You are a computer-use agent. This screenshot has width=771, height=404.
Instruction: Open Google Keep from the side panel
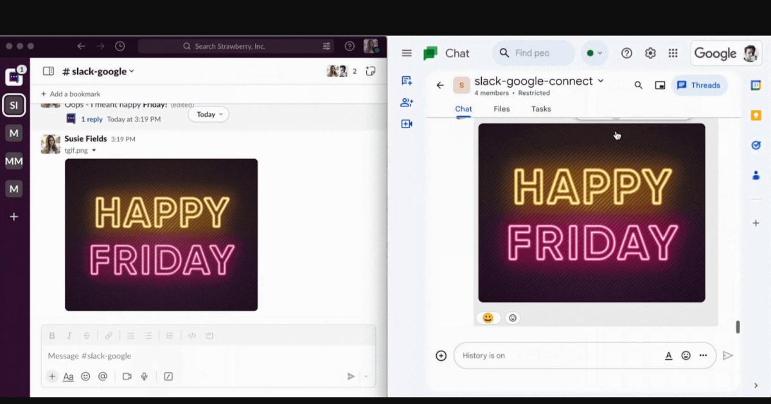756,115
